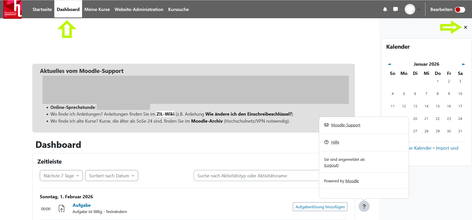Screen dimensions: 472x220
Task: Open the messages speech bubble icon
Action: pos(395,9)
